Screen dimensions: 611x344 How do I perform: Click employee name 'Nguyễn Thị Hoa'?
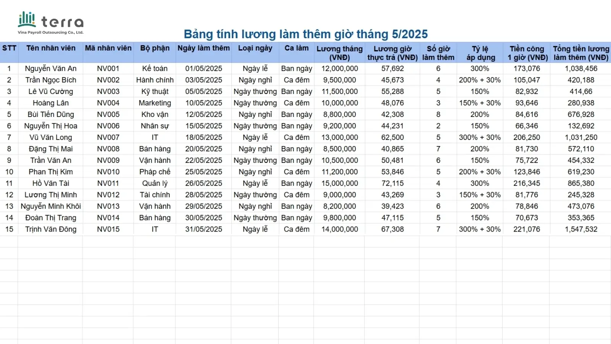pyautogui.click(x=51, y=126)
